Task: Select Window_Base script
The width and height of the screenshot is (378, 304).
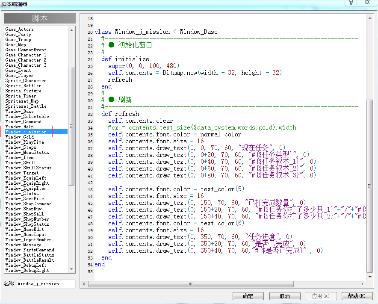Action: pos(20,111)
